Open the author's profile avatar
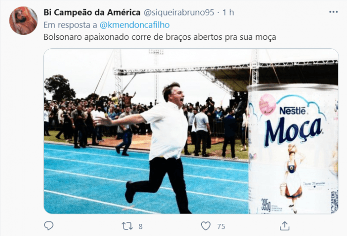 coord(23,21)
